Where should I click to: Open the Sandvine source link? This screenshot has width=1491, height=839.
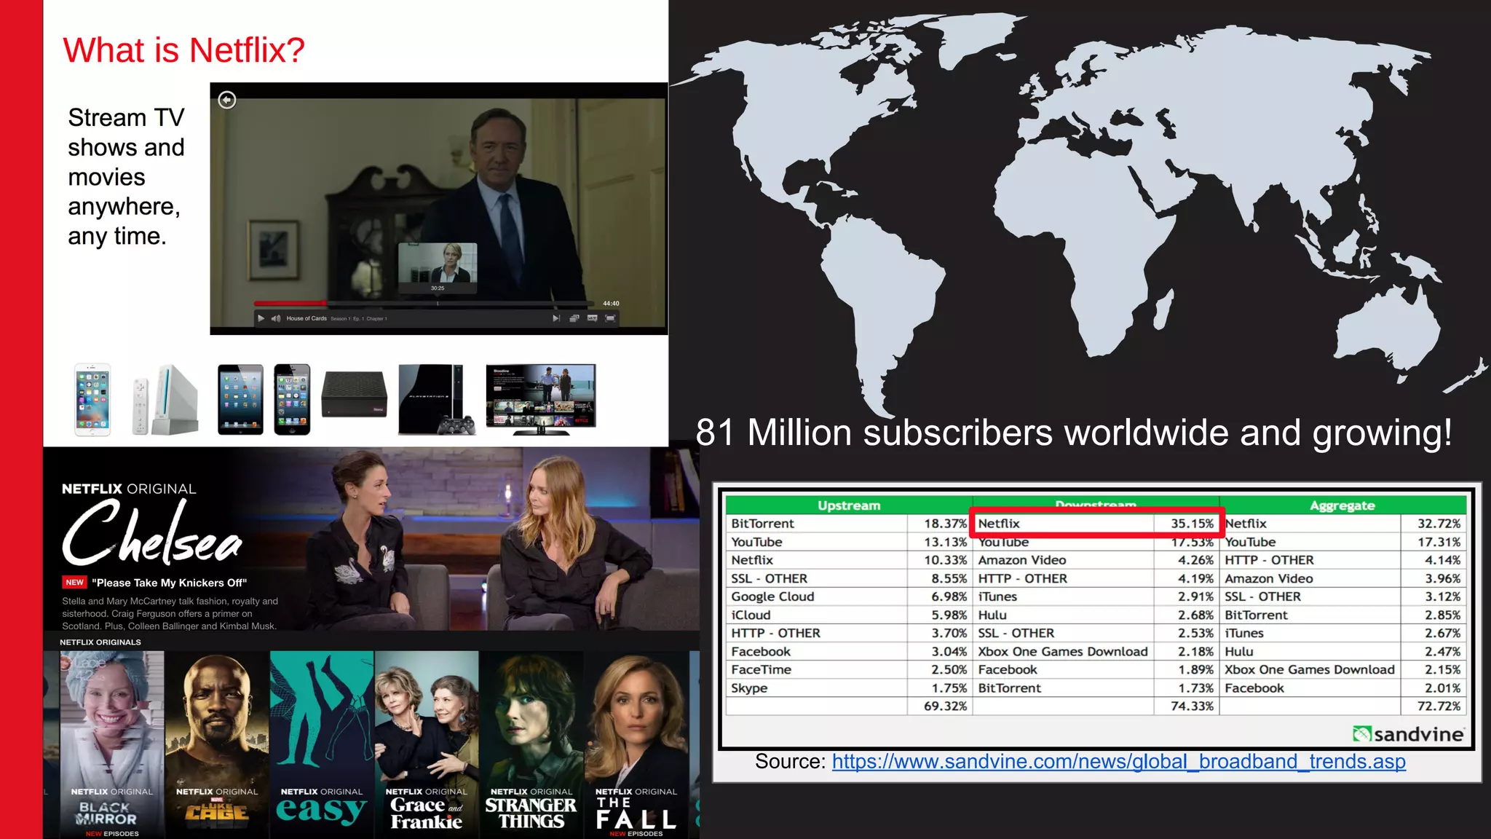[x=1118, y=761]
